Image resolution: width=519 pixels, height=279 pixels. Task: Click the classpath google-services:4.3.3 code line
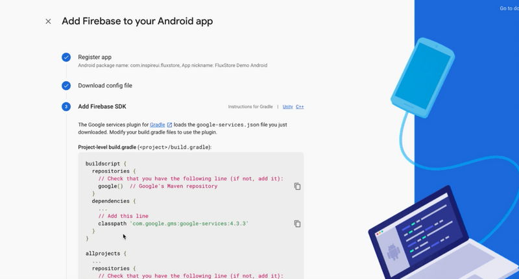pos(173,224)
